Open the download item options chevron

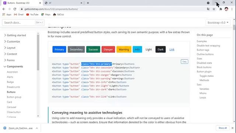[37, 128]
